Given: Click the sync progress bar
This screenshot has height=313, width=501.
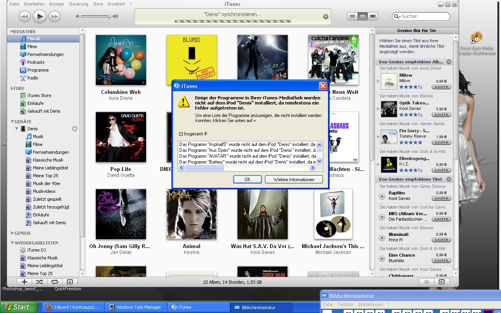Looking at the screenshot, I should point(232,22).
